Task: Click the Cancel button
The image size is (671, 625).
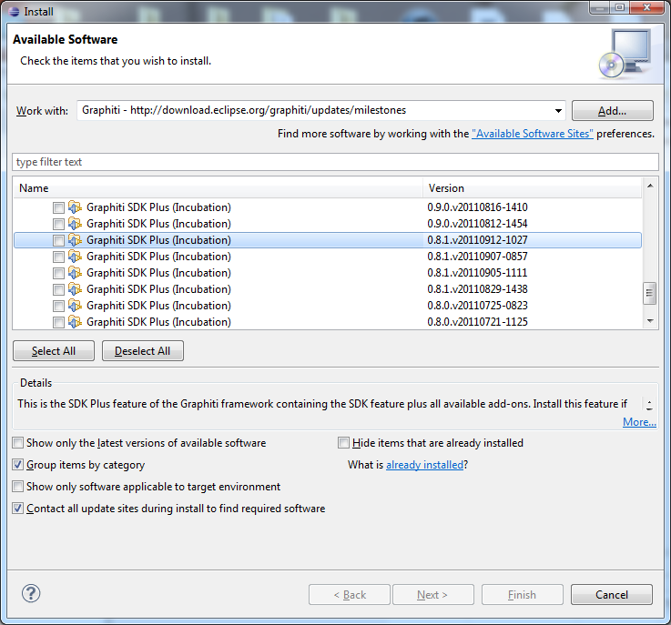Action: 612,595
